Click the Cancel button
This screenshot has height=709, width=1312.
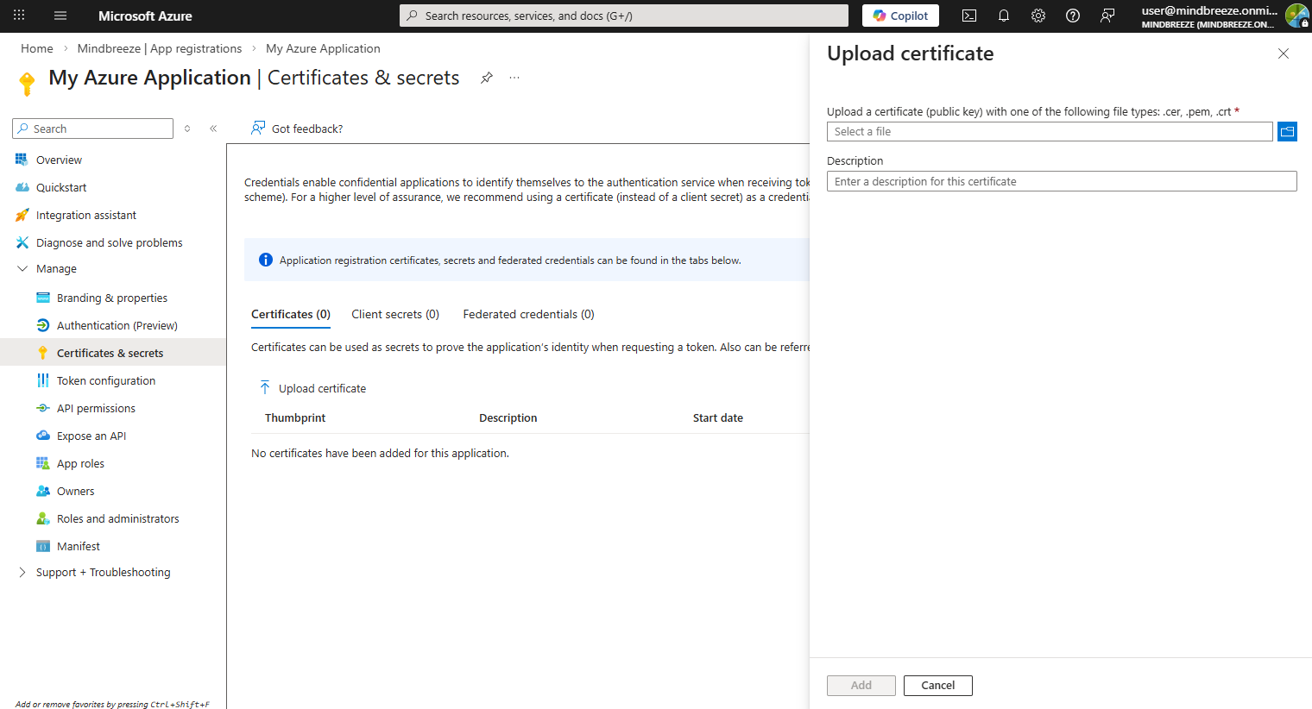pyautogui.click(x=937, y=686)
